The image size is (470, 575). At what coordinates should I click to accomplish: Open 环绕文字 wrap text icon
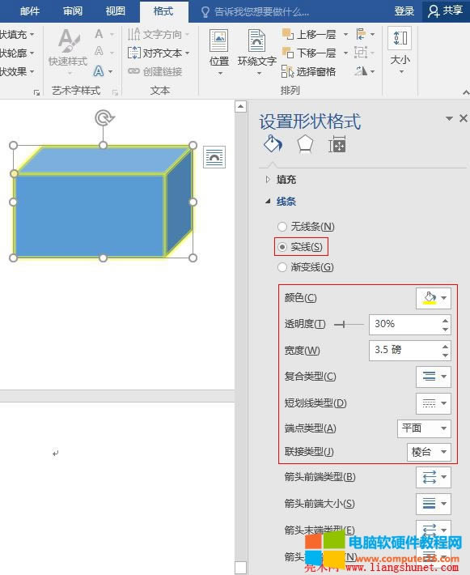(256, 52)
